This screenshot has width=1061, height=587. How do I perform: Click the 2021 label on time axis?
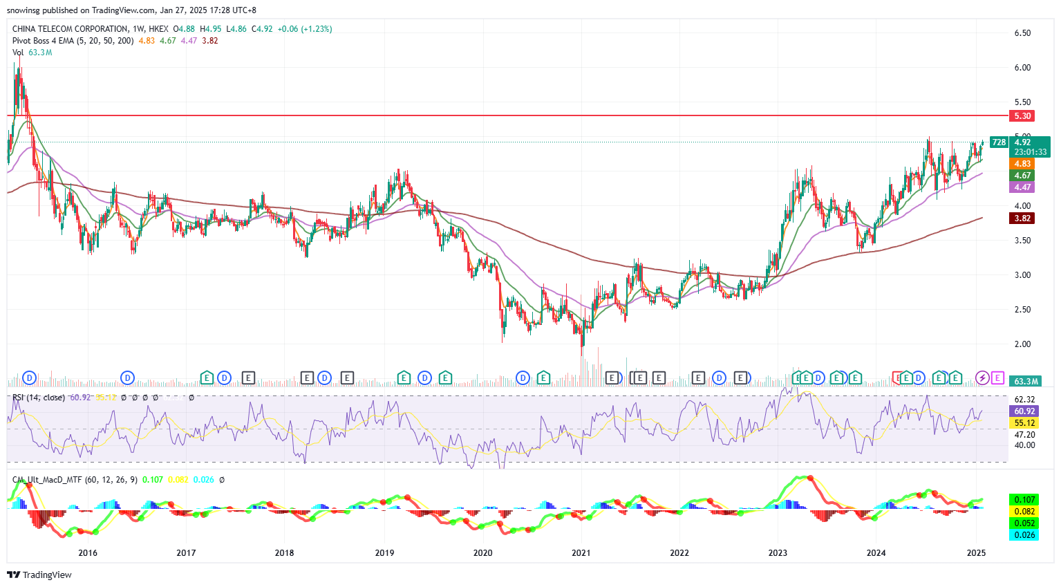[581, 552]
